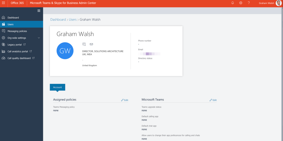This screenshot has width=283, height=141.
Task: Open the help question mark
Action: pos(249,3)
